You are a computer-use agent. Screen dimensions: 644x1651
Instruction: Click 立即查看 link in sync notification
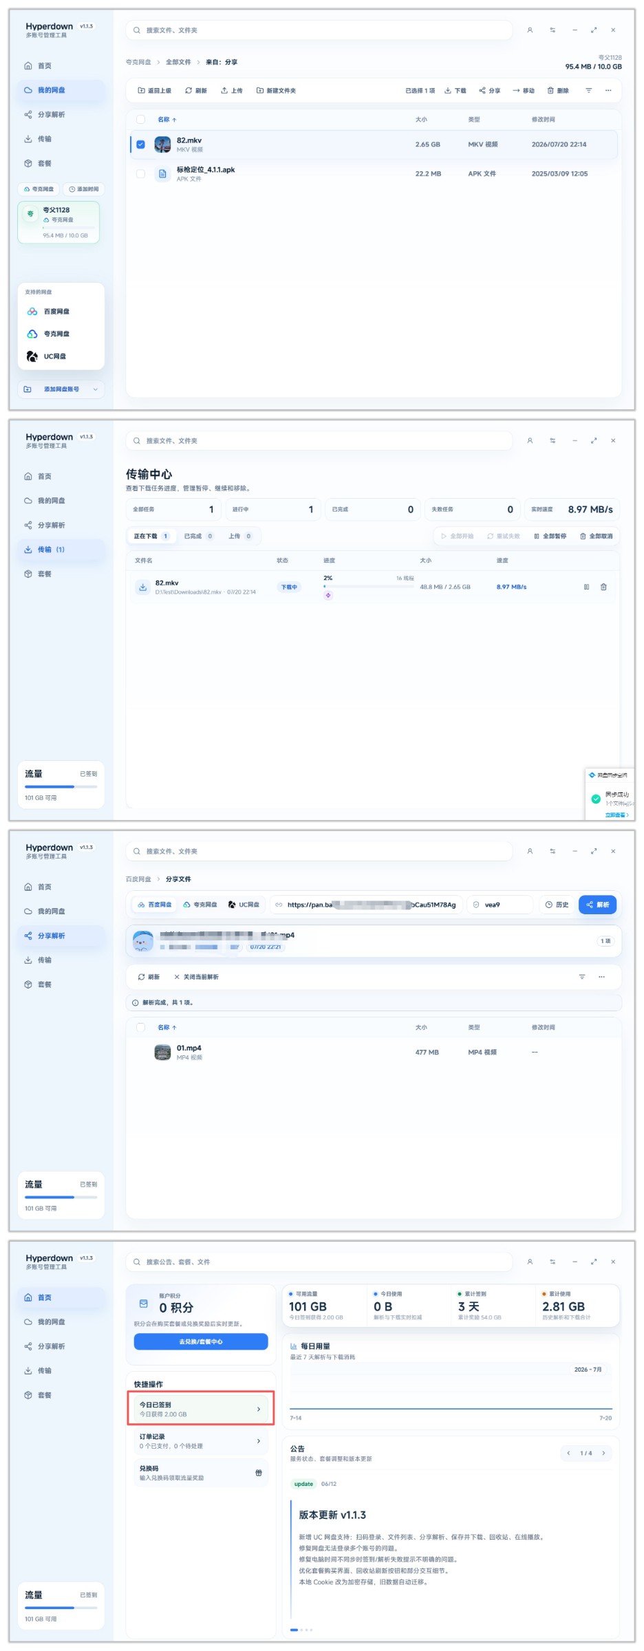point(616,814)
